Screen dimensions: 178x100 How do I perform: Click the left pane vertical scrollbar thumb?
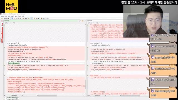coord(85,84)
